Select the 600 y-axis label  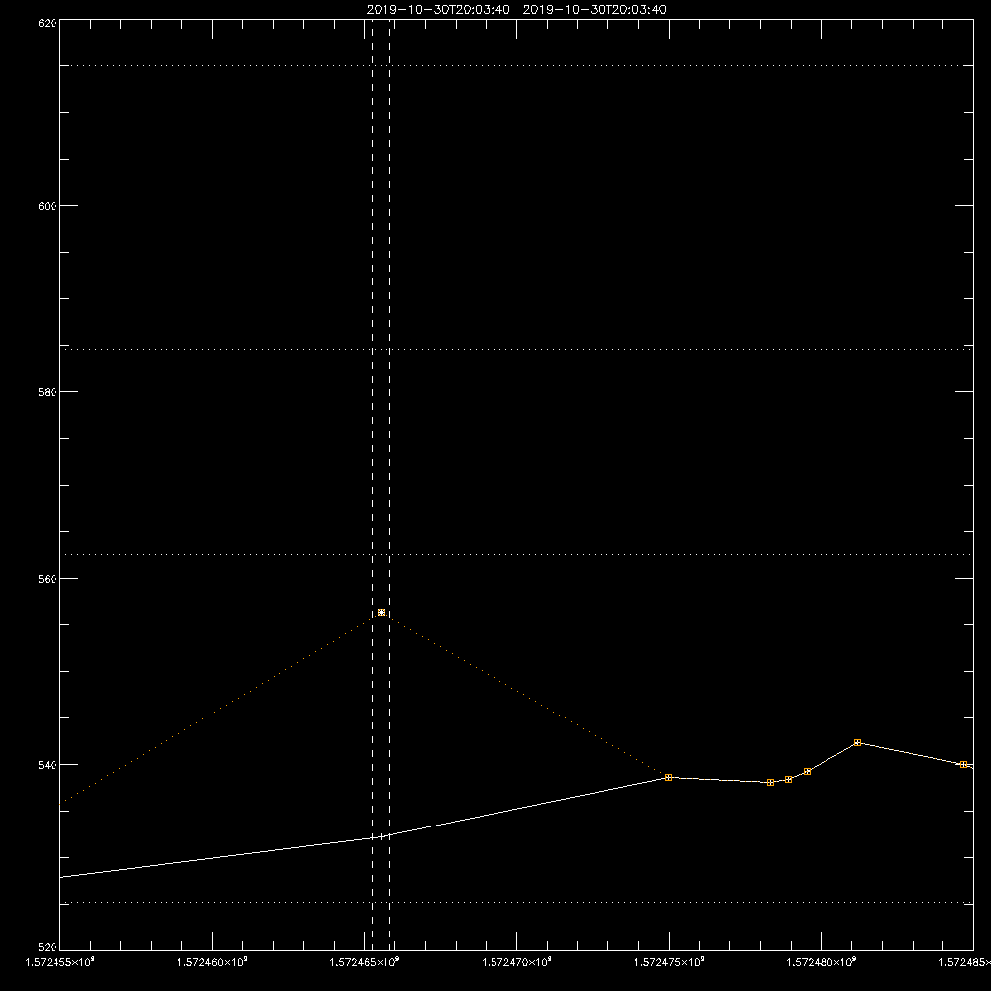[x=48, y=206]
